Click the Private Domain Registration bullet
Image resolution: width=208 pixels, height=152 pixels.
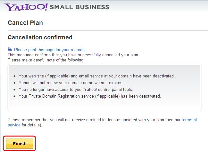pos(90,96)
